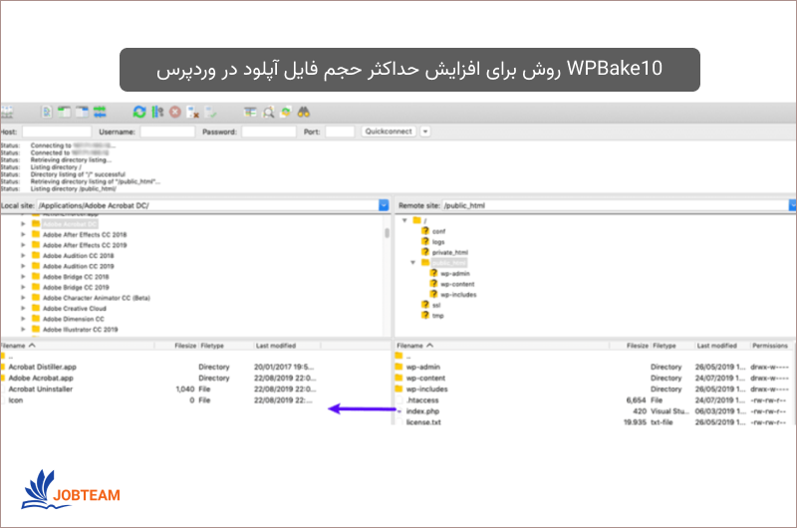The image size is (797, 528).
Task: Focus the Host input field
Action: point(57,132)
